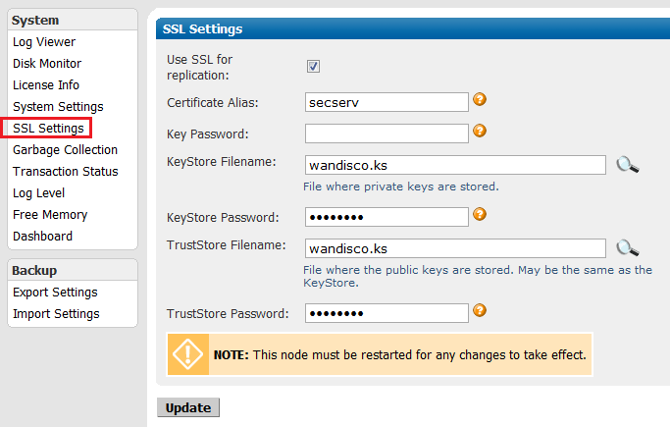670x427 pixels.
Task: Click into the Key Password field
Action: tap(387, 133)
